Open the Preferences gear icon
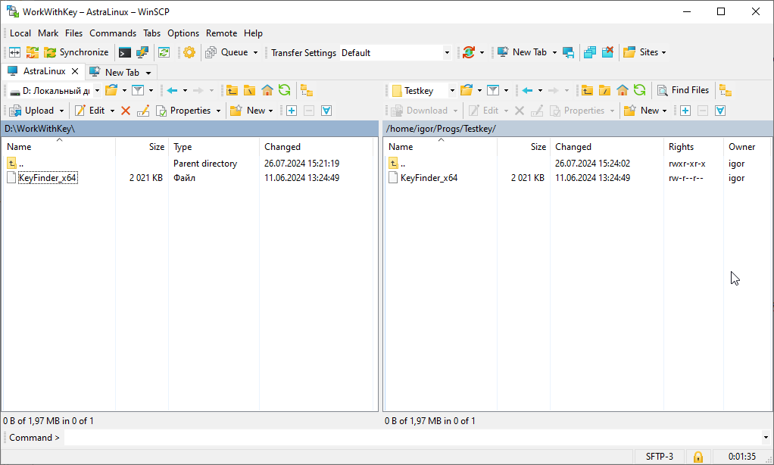 189,52
